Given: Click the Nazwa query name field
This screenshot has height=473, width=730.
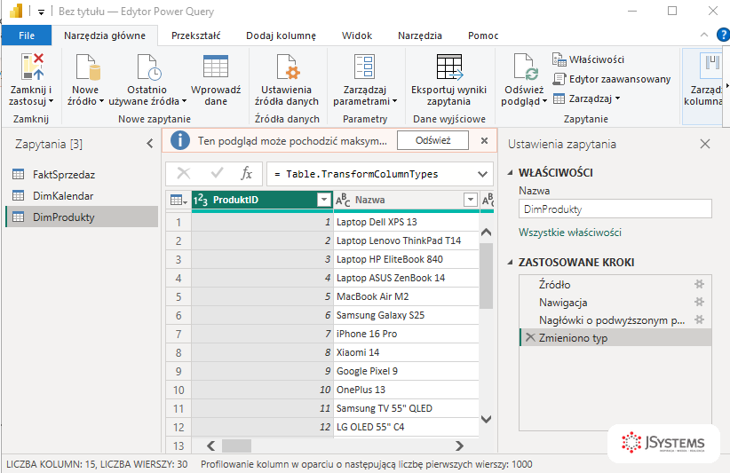Looking at the screenshot, I should point(615,209).
